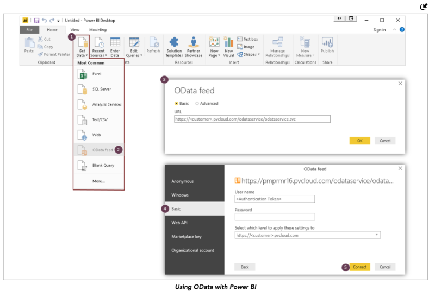This screenshot has height=291, width=435.
Task: Select Web API authentication
Action: 195,223
